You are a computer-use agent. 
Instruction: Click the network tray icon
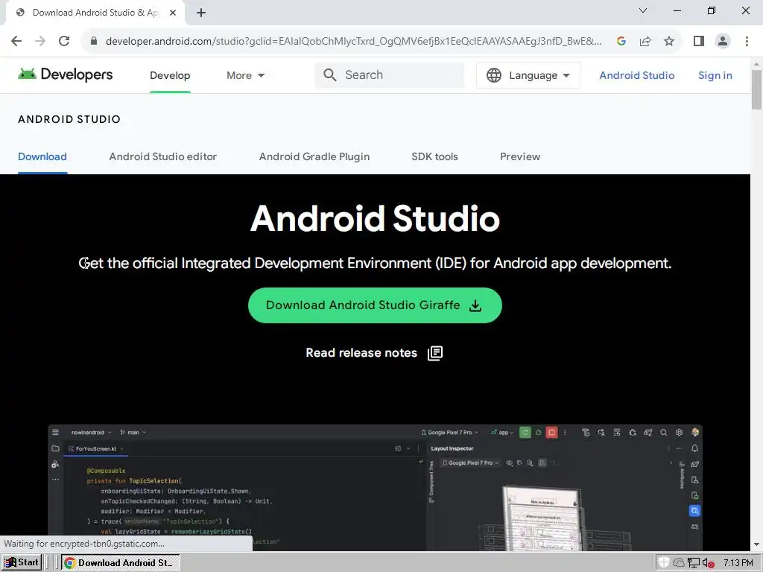tap(694, 563)
